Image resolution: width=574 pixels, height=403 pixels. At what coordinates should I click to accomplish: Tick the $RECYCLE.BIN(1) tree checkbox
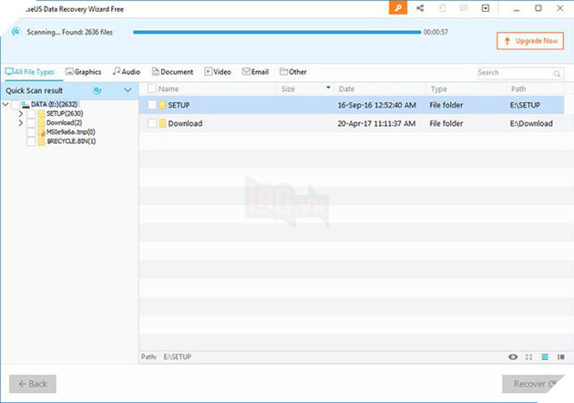click(31, 141)
